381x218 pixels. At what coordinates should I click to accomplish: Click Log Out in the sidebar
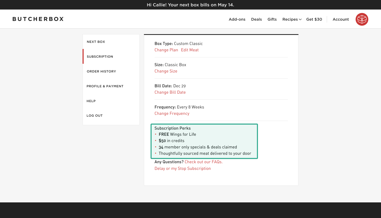click(x=111, y=116)
